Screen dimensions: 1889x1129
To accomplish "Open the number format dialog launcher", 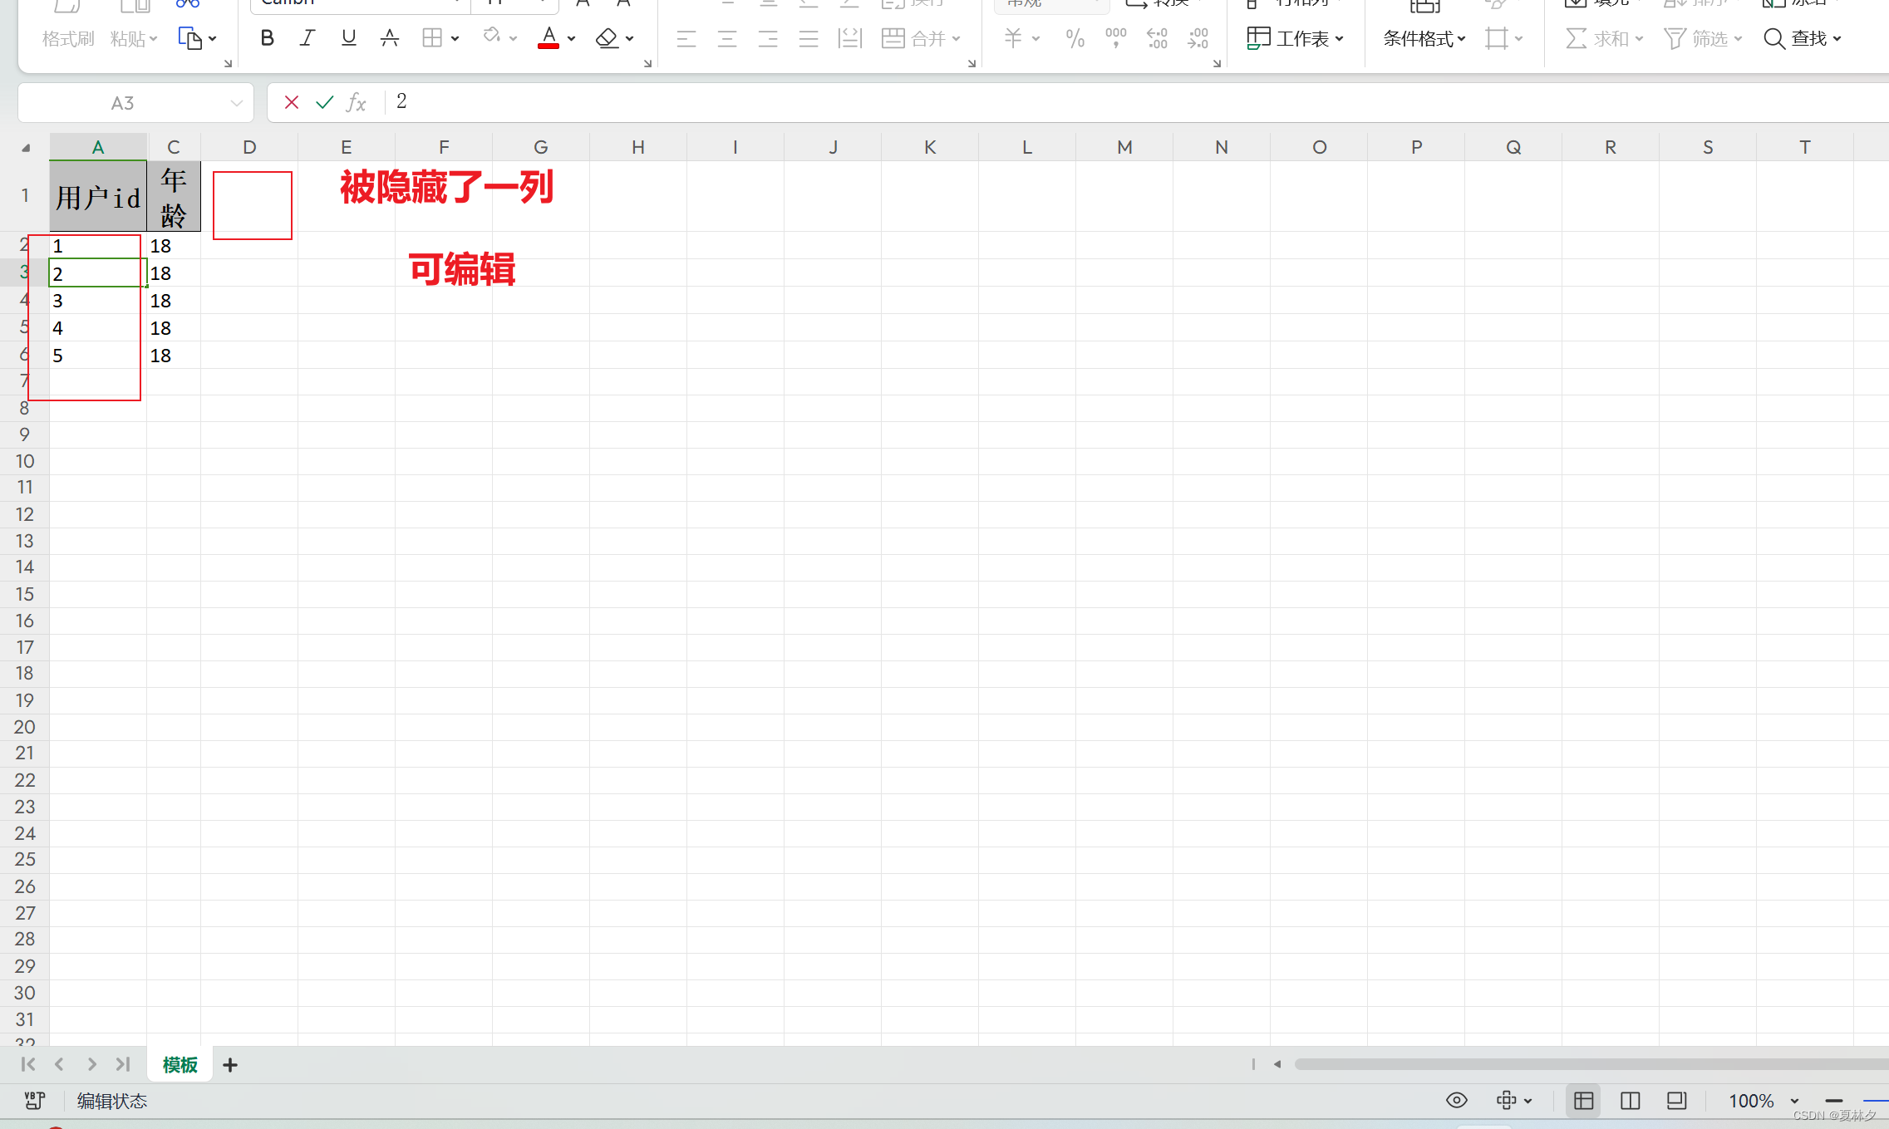I will click(x=1217, y=63).
